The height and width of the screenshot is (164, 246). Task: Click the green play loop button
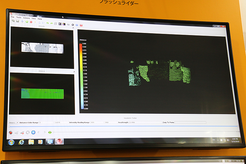[50, 132]
